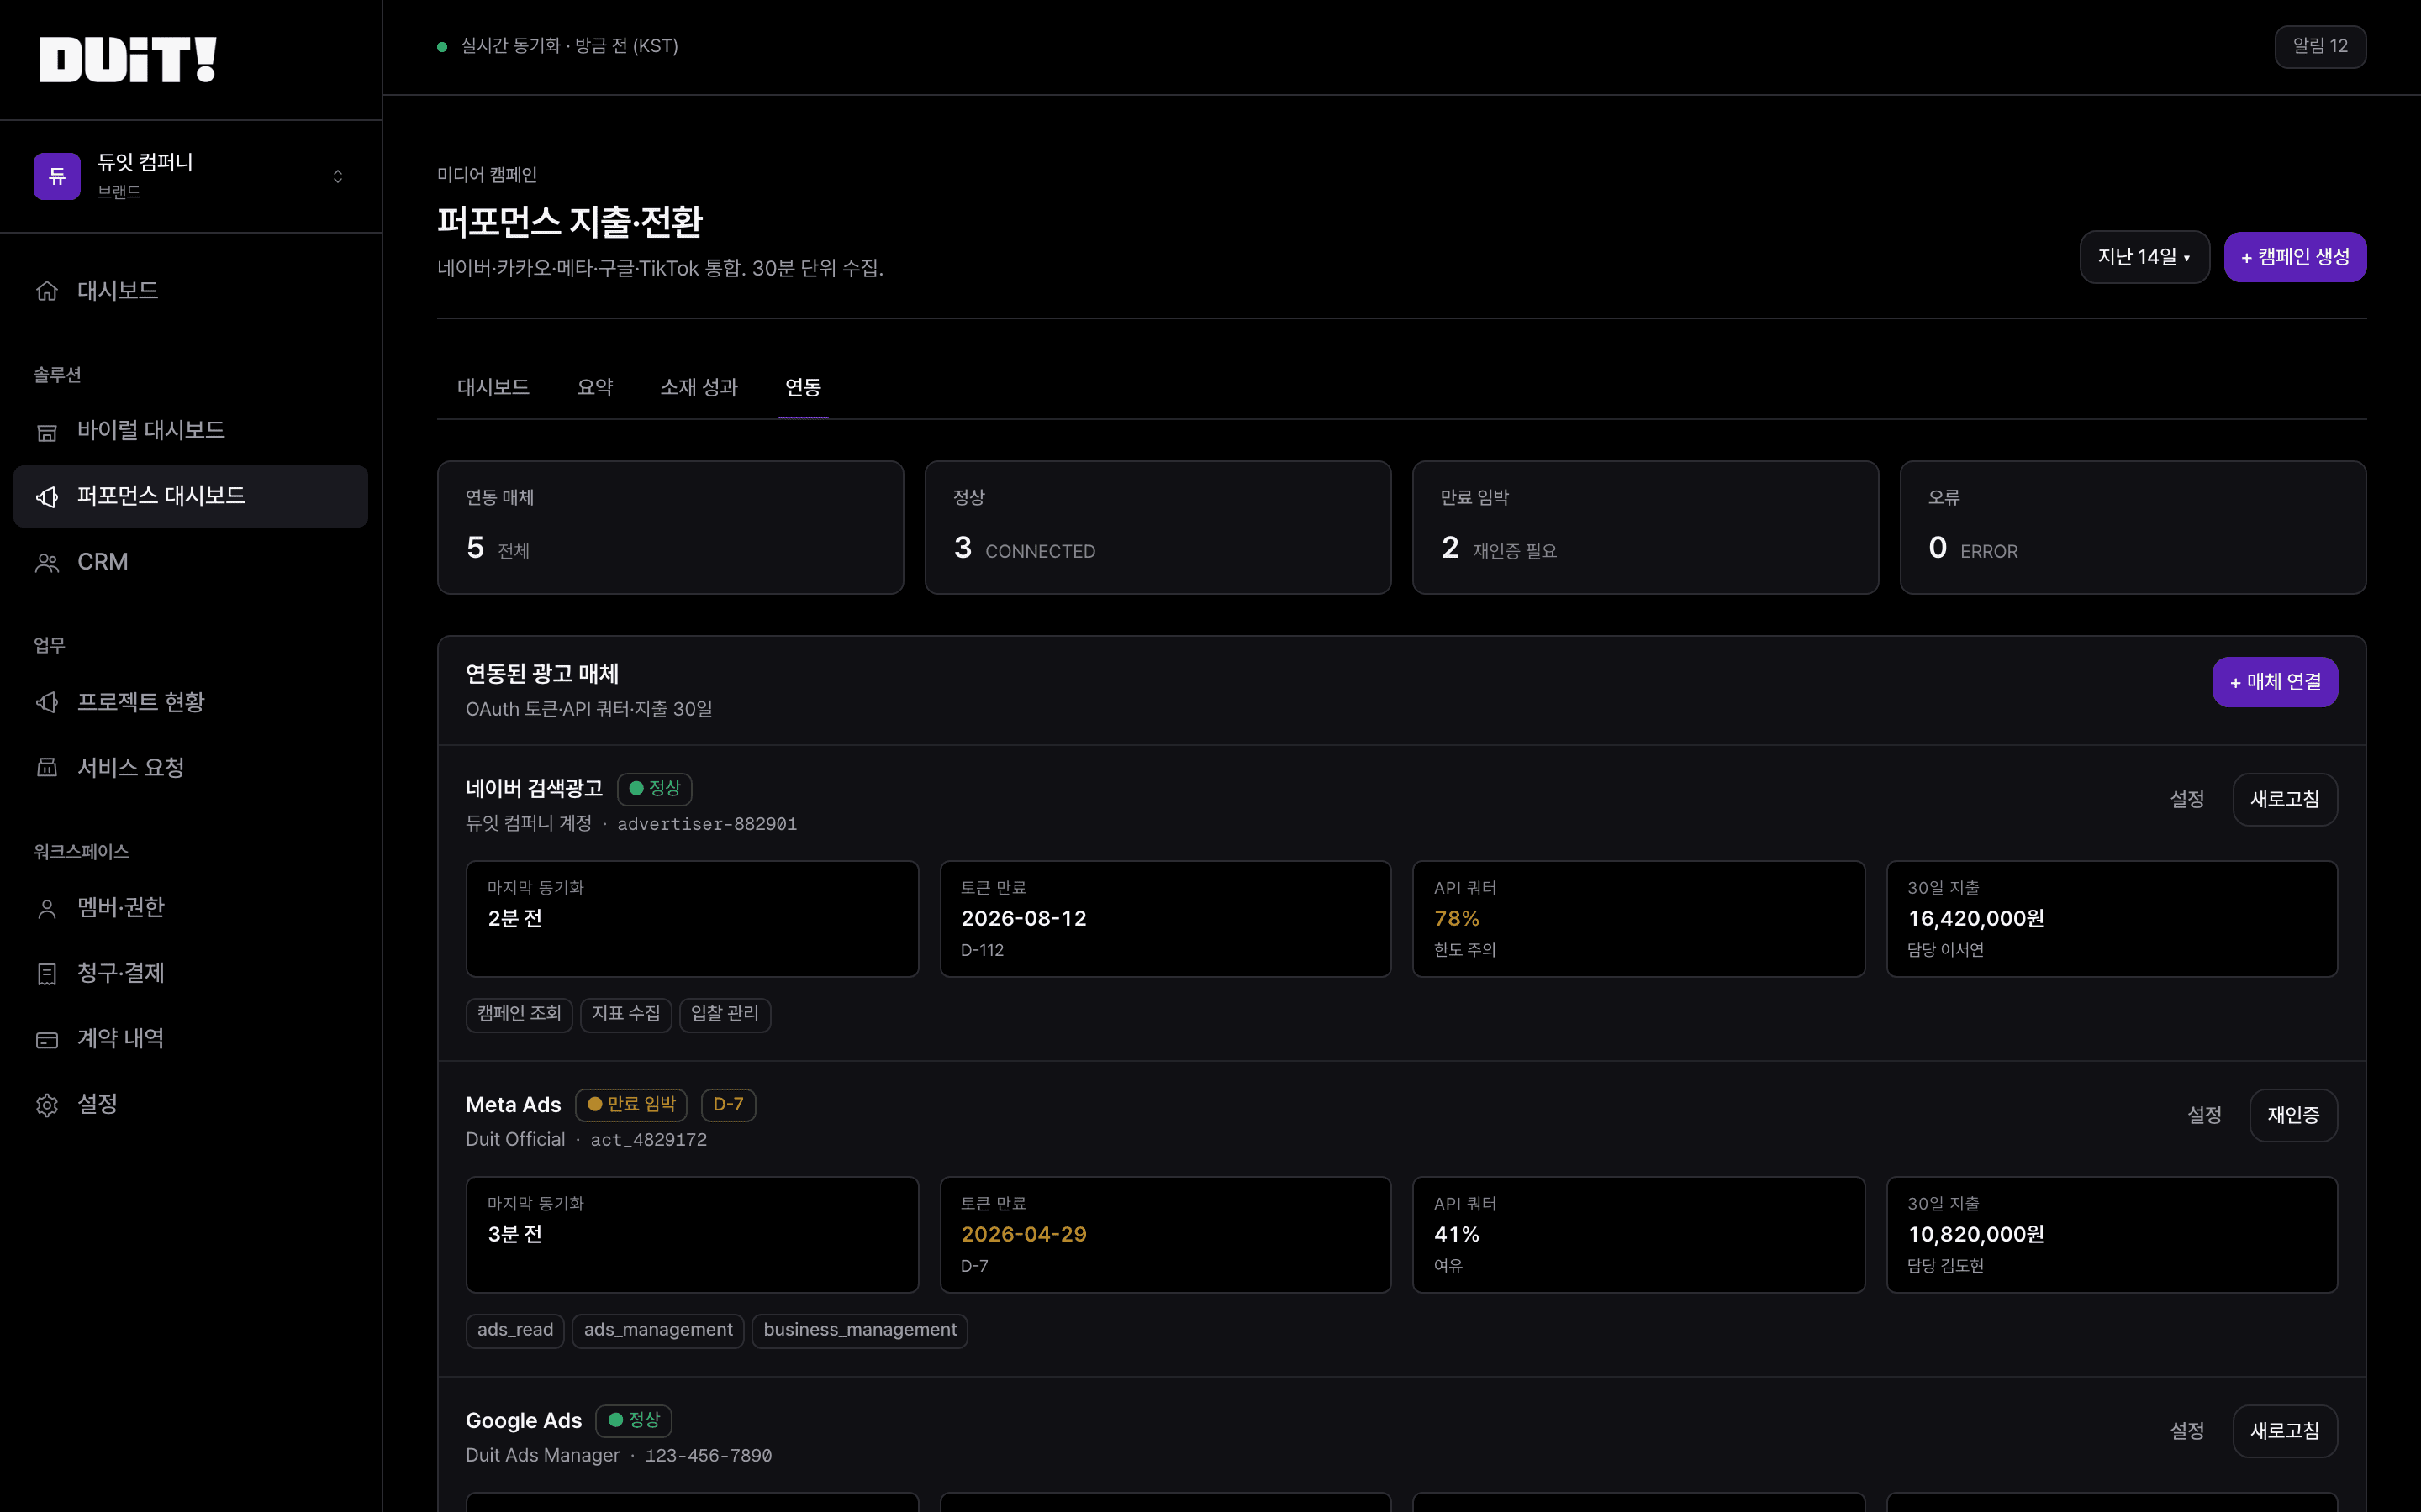
Task: Open 설정 for Meta Ads
Action: pyautogui.click(x=2204, y=1115)
